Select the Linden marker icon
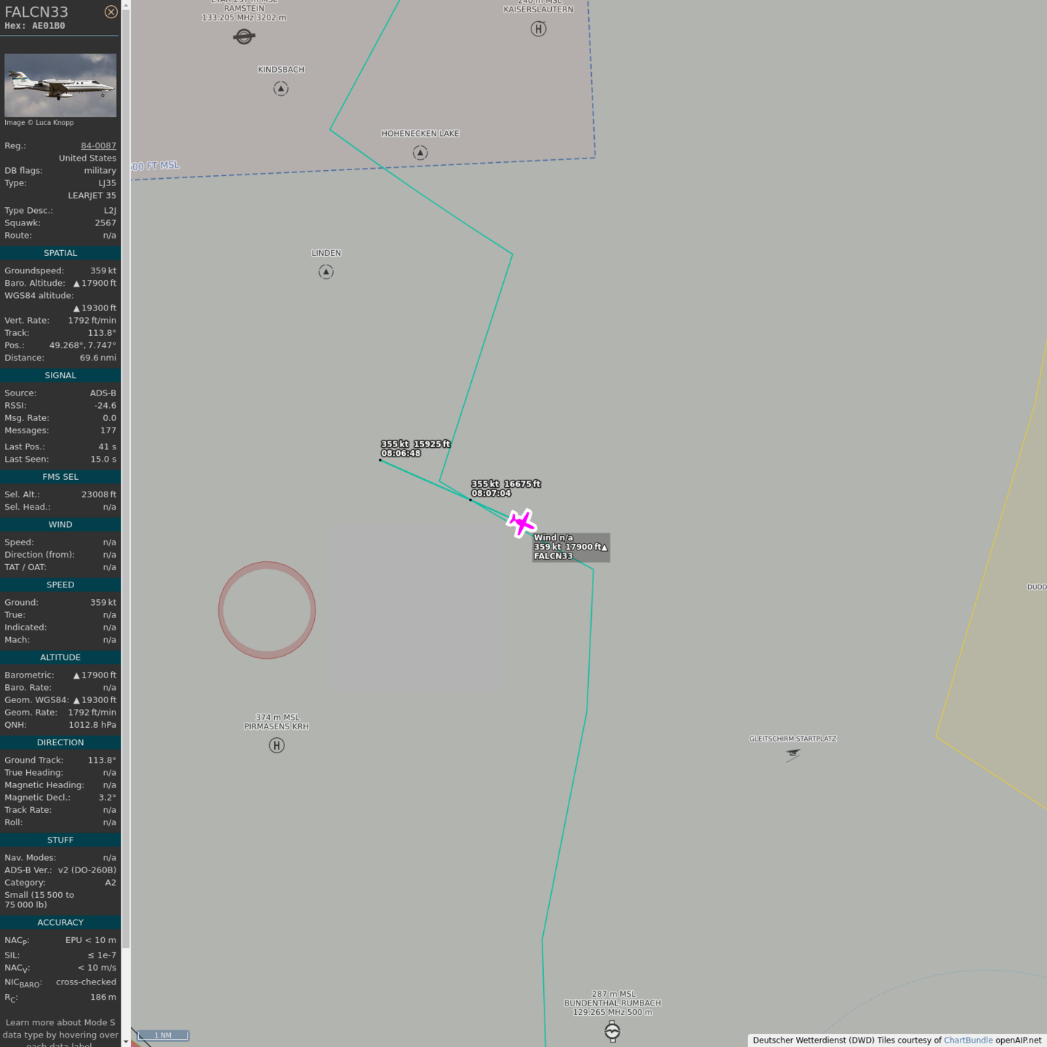 (x=326, y=272)
